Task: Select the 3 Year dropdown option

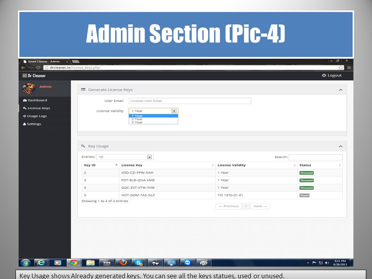Action: [x=153, y=122]
